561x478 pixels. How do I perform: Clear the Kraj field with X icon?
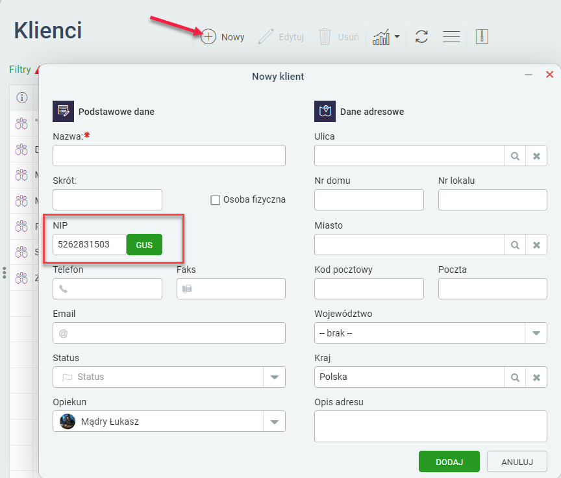(x=536, y=377)
